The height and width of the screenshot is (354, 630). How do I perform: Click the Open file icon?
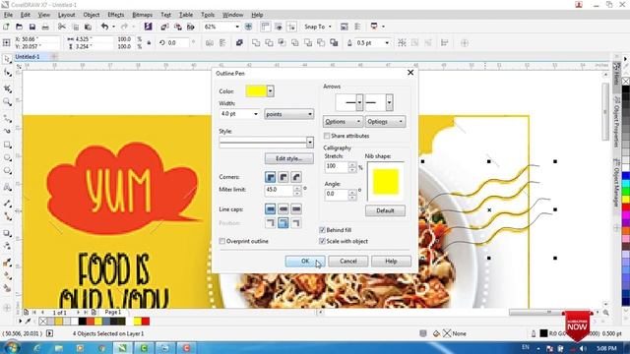tap(19, 27)
